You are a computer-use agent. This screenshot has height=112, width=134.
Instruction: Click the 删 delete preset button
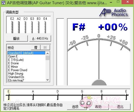(45, 47)
